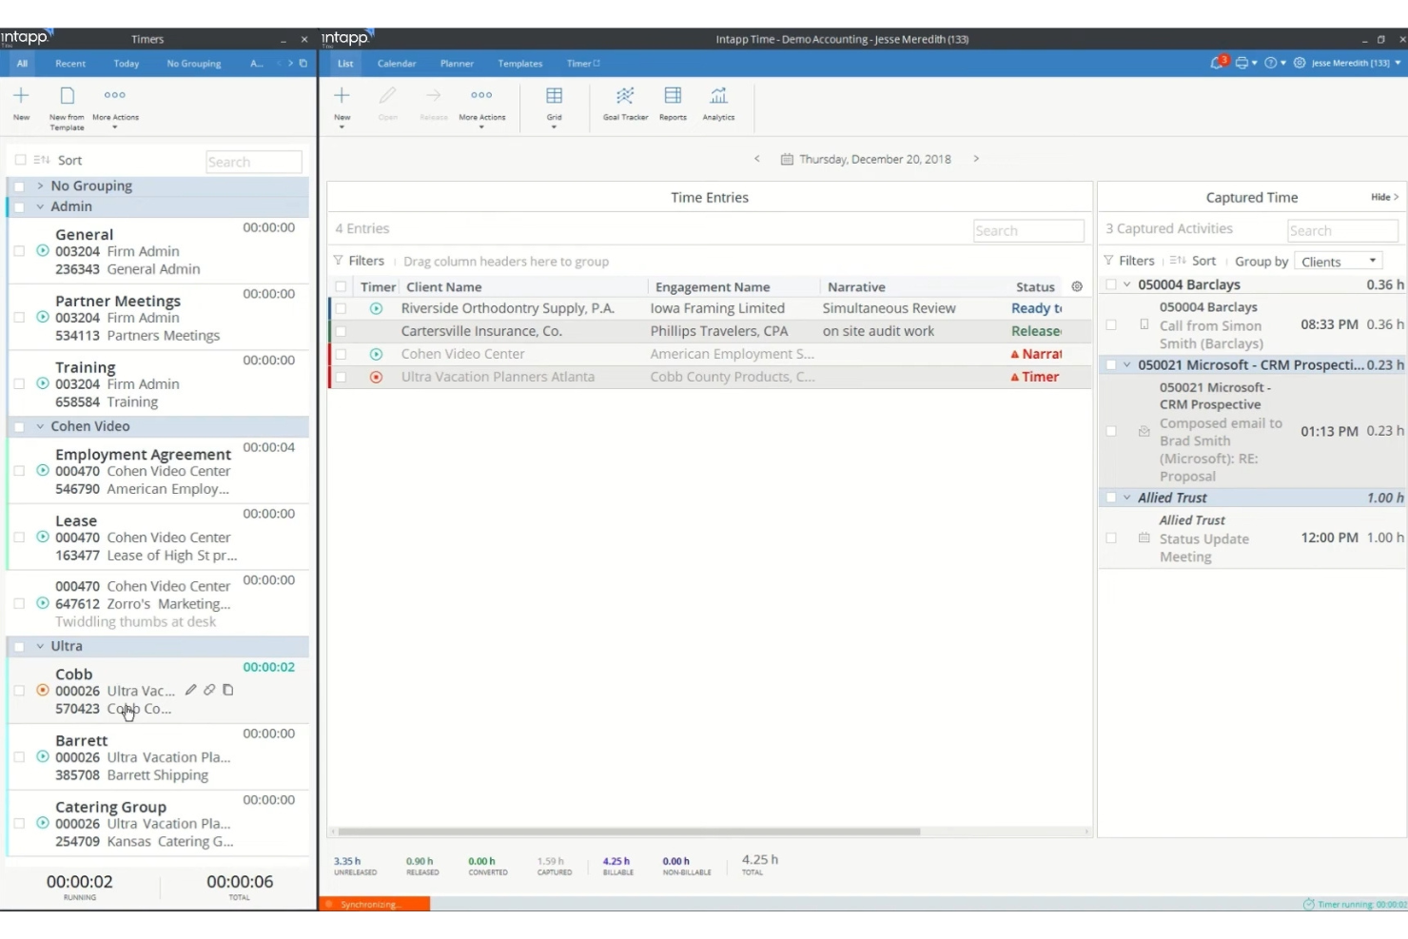The height and width of the screenshot is (939, 1408).
Task: Open the Reports tool
Action: click(673, 103)
